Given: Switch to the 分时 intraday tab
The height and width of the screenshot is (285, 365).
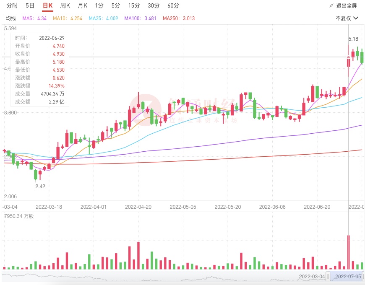Looking at the screenshot, I should tap(12, 6).
